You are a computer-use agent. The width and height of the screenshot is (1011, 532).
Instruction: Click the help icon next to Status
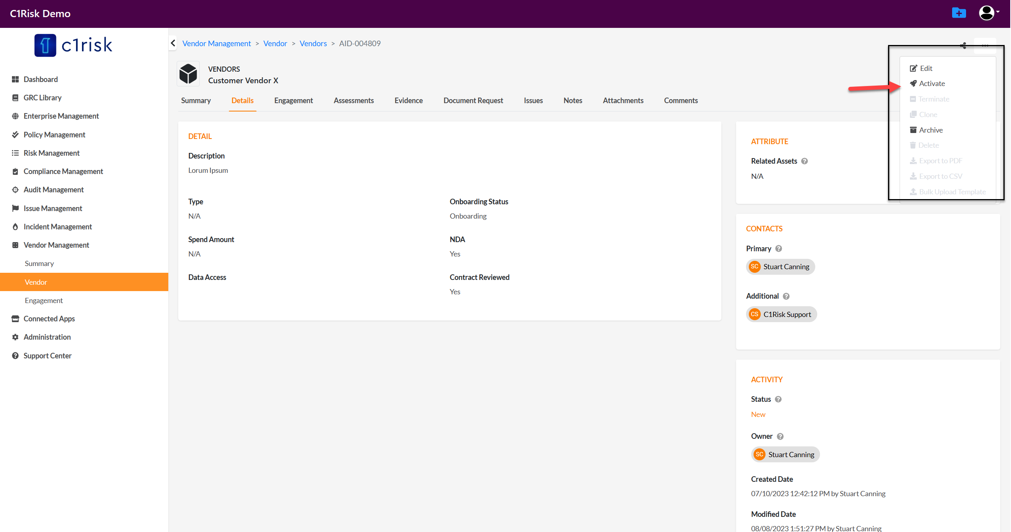(778, 399)
